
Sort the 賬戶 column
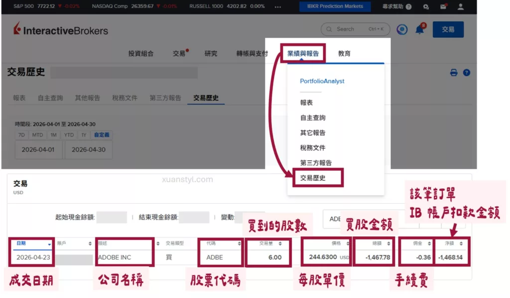coord(90,243)
